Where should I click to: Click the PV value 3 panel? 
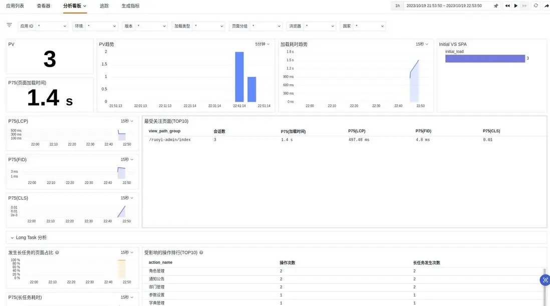pos(50,57)
